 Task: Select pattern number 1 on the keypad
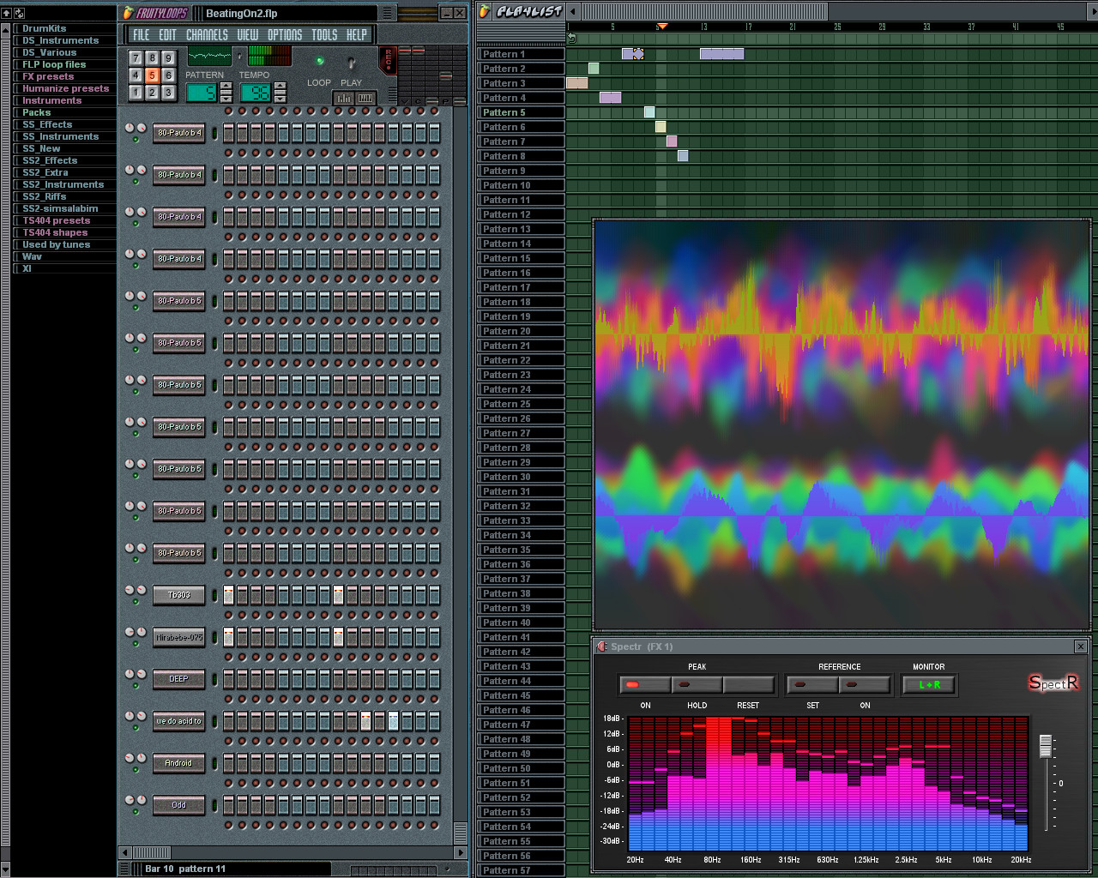(136, 93)
